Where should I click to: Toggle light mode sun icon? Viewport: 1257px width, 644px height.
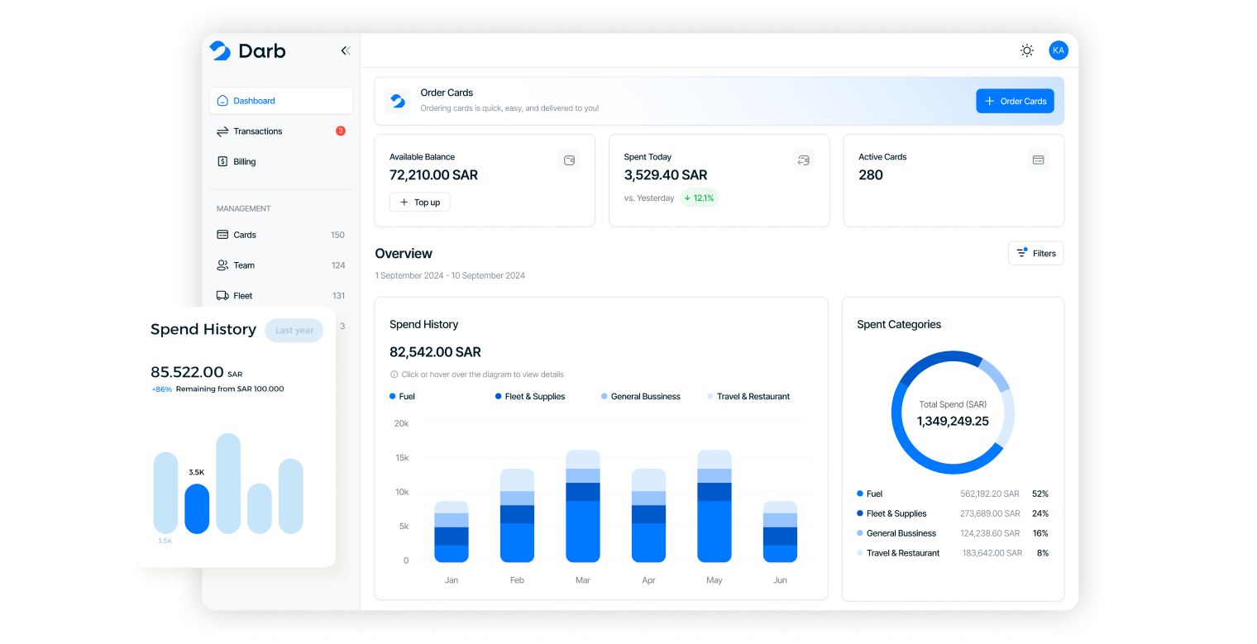click(1026, 50)
